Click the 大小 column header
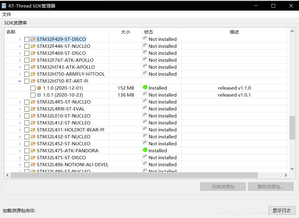299x218 pixels. (x=125, y=32)
